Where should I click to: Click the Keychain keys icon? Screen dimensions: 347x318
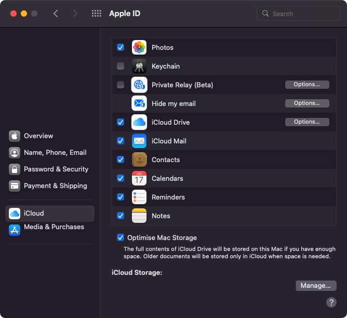pos(139,66)
